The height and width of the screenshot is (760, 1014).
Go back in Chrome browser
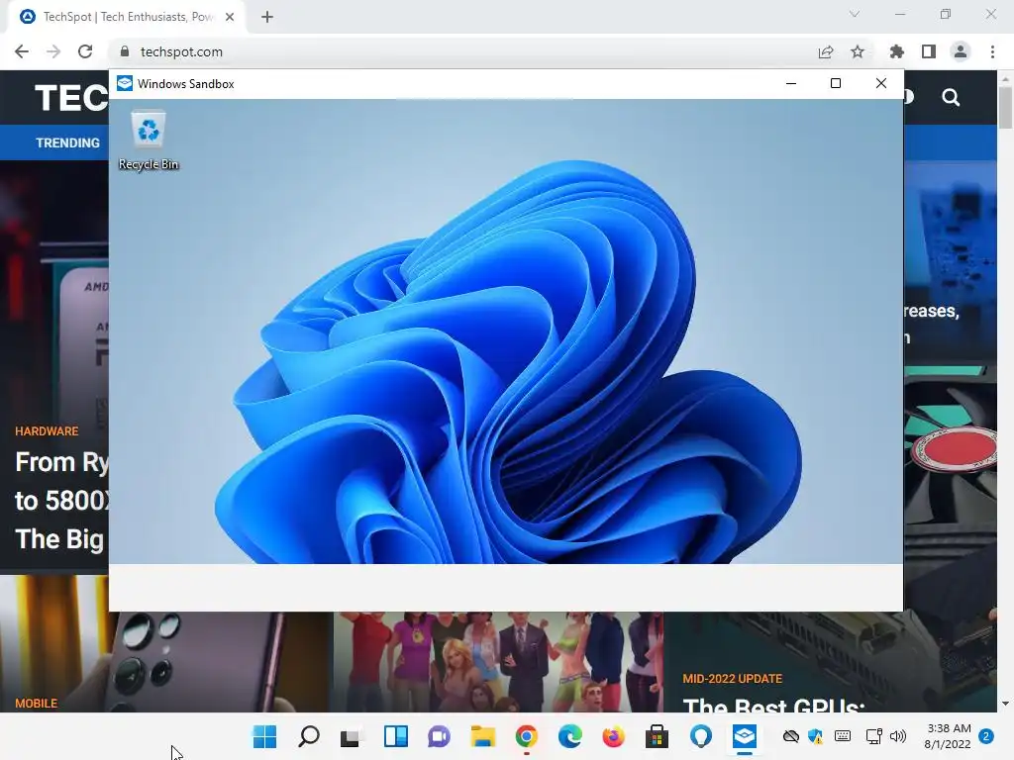(x=22, y=51)
